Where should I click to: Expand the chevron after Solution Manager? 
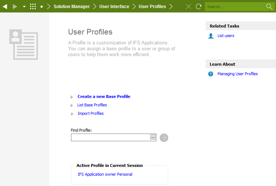pyautogui.click(x=95, y=7)
